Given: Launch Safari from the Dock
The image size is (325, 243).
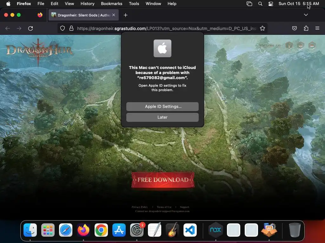Looking at the screenshot, I should point(66,230).
